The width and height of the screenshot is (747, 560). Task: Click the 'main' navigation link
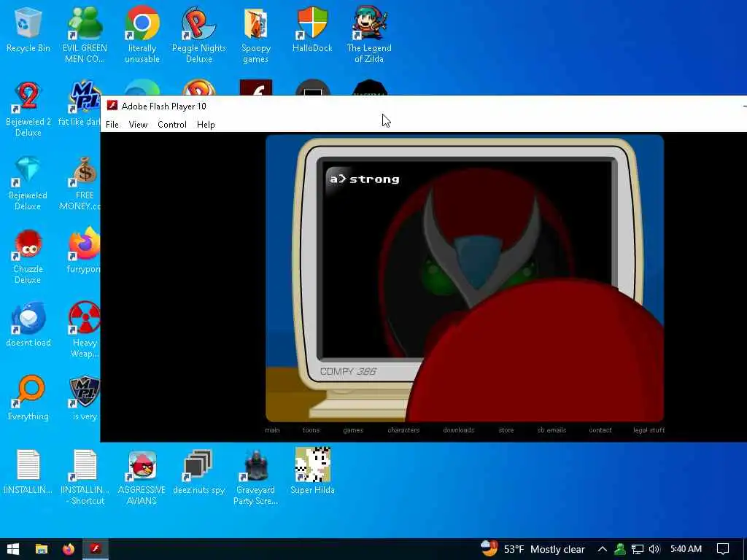pyautogui.click(x=273, y=430)
